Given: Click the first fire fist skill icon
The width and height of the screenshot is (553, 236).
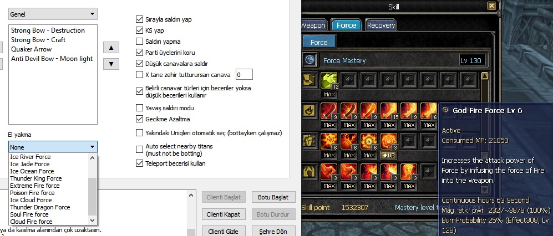Looking at the screenshot, I should [329, 172].
